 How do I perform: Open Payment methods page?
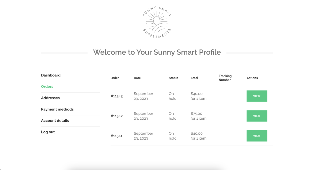point(57,109)
